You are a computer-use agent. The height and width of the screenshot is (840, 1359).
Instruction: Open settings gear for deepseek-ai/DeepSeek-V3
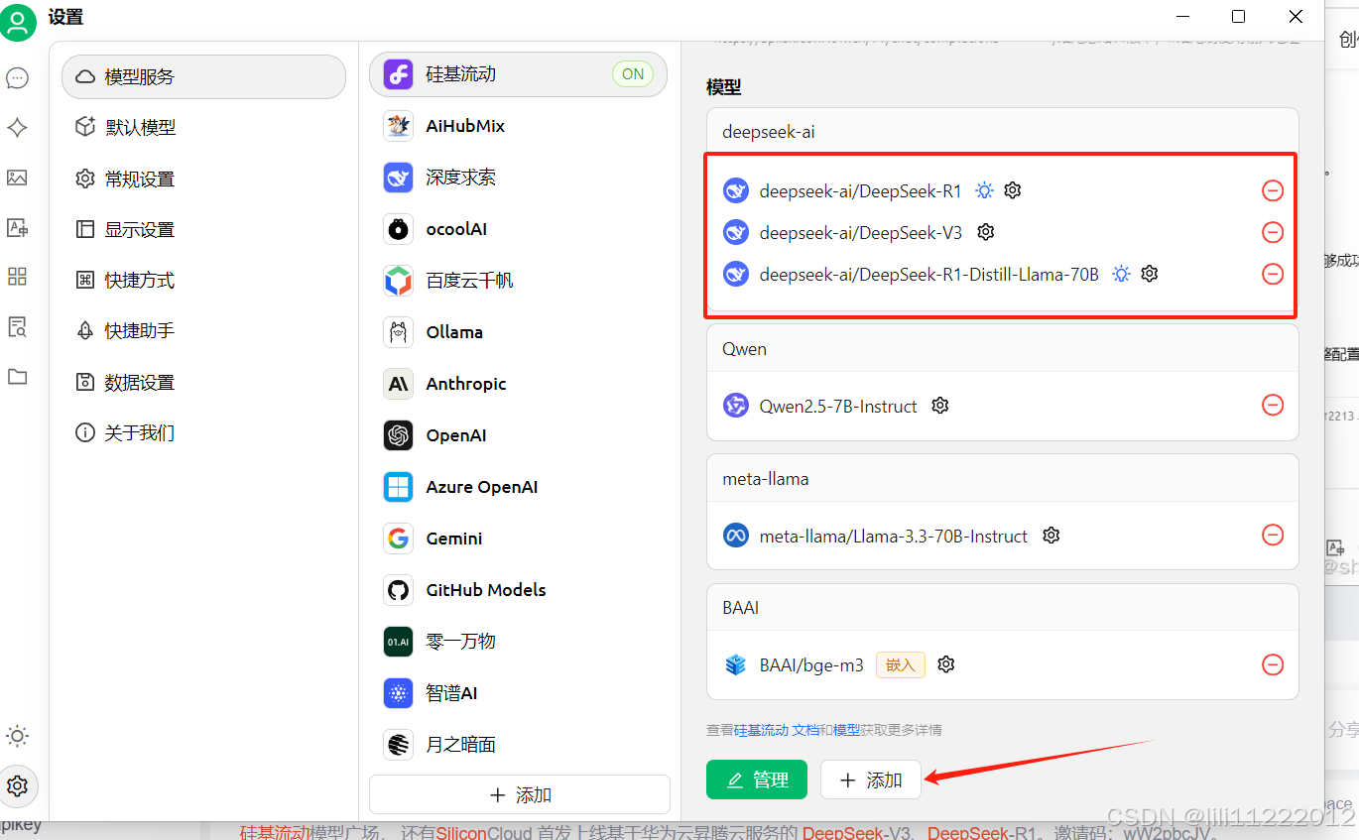985,232
